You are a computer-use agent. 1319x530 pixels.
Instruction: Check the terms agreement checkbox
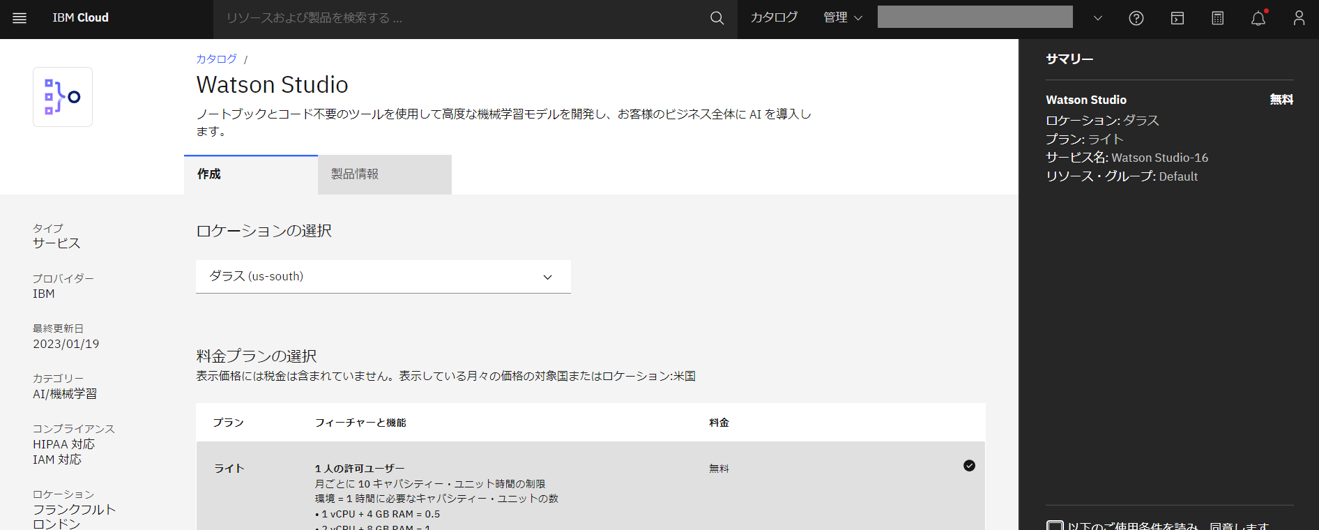(x=1055, y=526)
